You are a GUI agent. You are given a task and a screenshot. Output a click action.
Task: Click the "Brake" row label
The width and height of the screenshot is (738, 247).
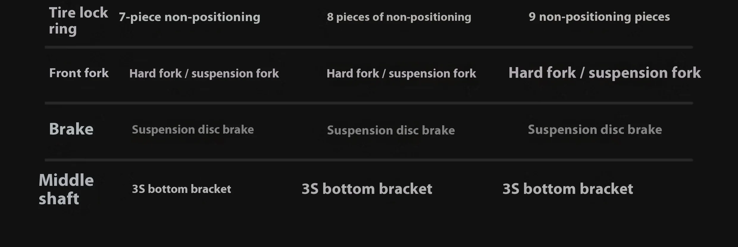71,129
